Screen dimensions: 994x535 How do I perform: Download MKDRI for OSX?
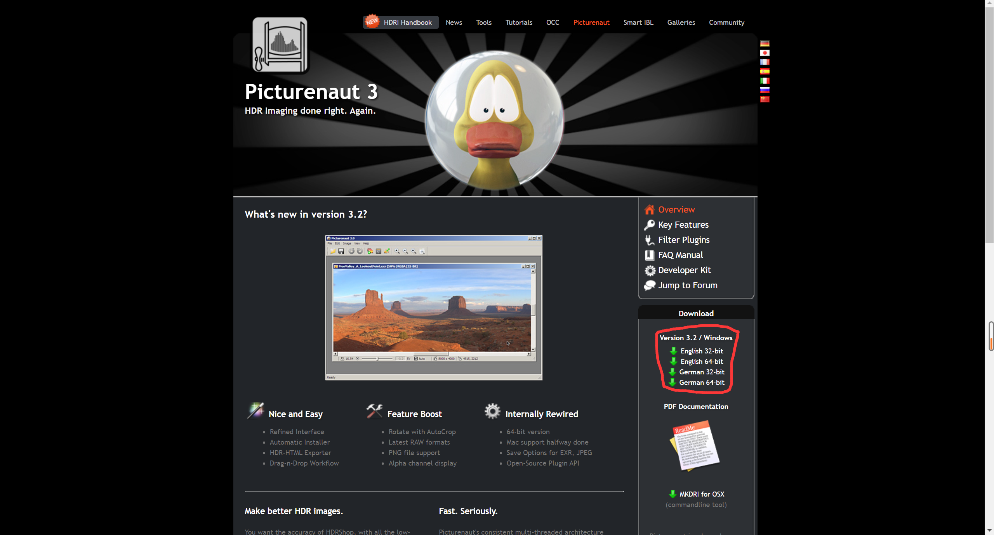click(701, 494)
